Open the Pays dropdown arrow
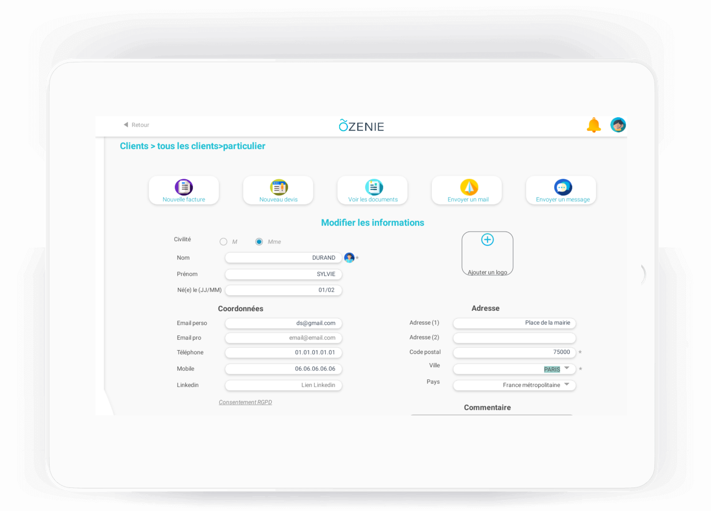Image resolution: width=711 pixels, height=511 pixels. [567, 385]
